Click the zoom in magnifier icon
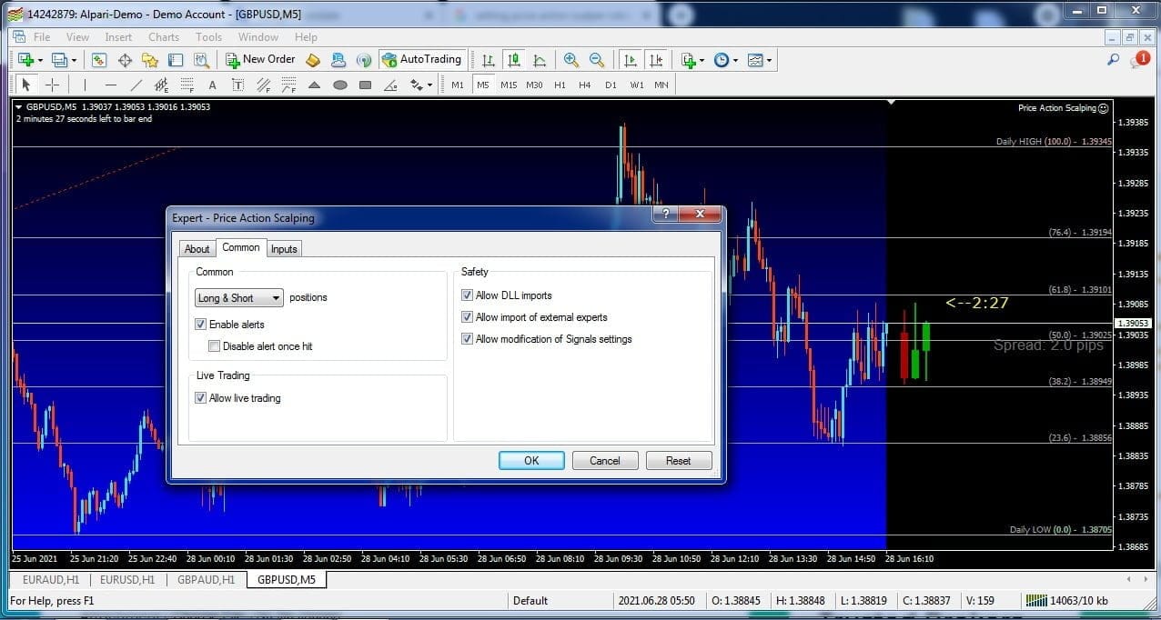This screenshot has height=620, width=1161. (x=571, y=60)
